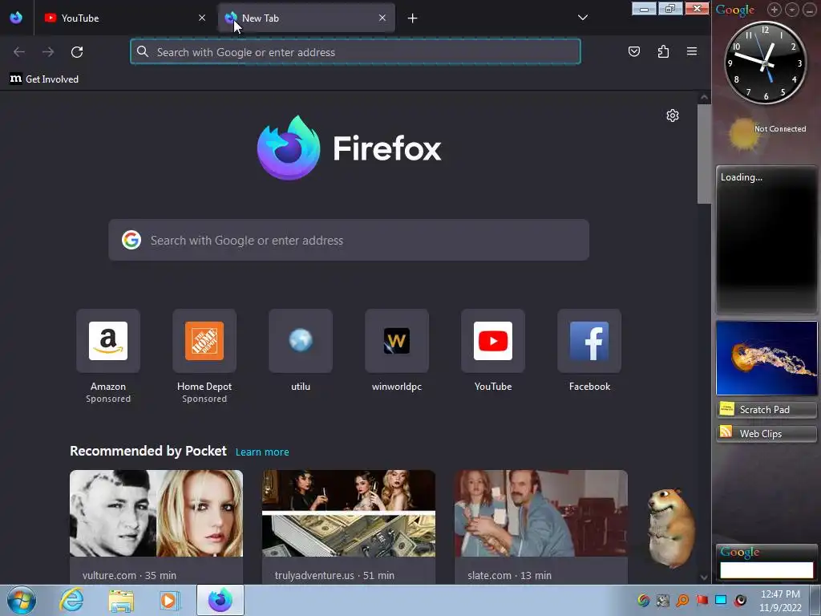Focus the address bar search field
821x616 pixels.
coord(355,52)
